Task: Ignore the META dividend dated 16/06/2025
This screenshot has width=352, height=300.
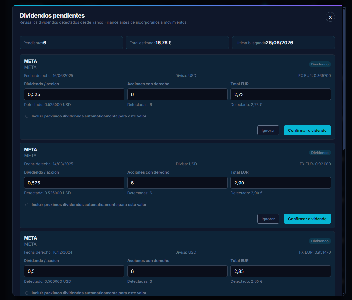Action: point(268,131)
